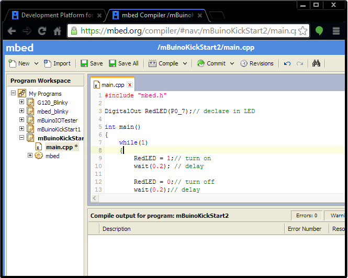The width and height of the screenshot is (348, 278).
Task: Click the mbed library gear icon
Action: 39,155
